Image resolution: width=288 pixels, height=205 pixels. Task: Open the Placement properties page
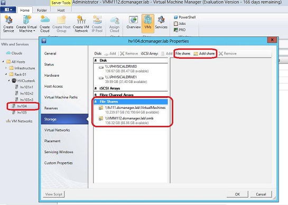tap(64, 141)
